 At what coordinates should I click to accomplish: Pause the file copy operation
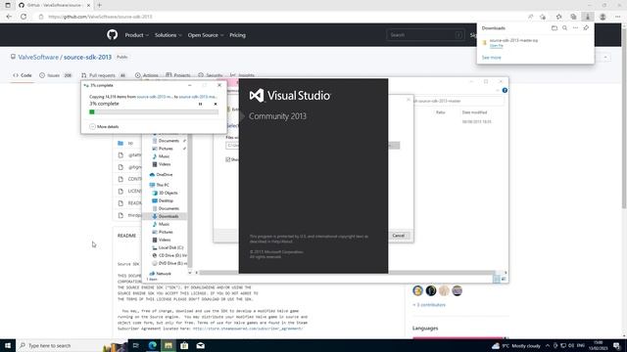(x=200, y=104)
